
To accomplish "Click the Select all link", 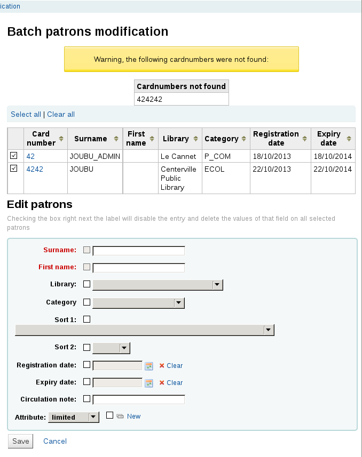I will tap(26, 114).
